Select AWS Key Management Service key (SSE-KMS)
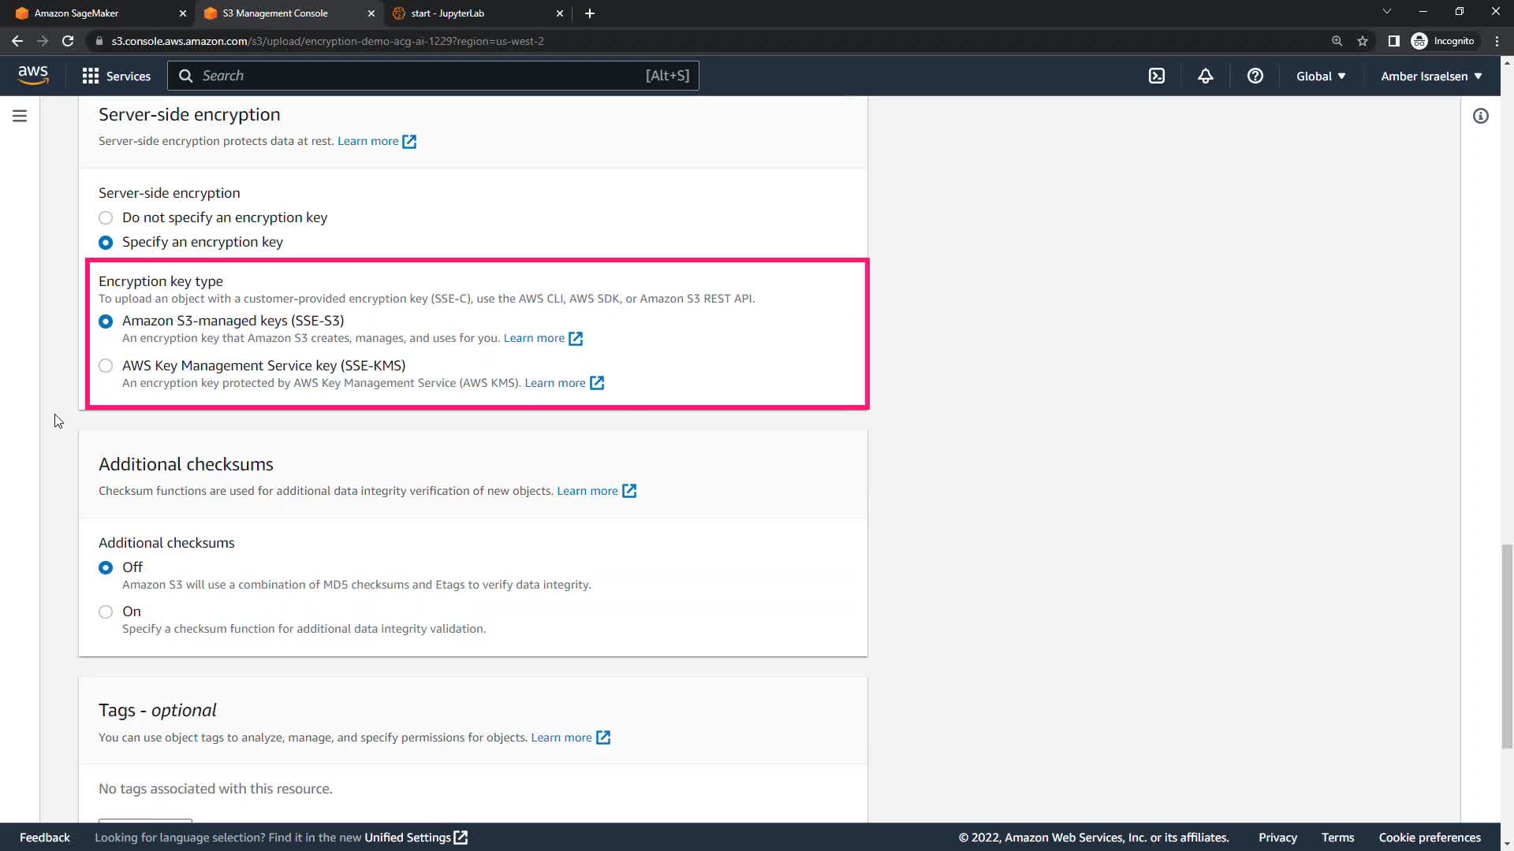This screenshot has height=851, width=1514. click(106, 366)
